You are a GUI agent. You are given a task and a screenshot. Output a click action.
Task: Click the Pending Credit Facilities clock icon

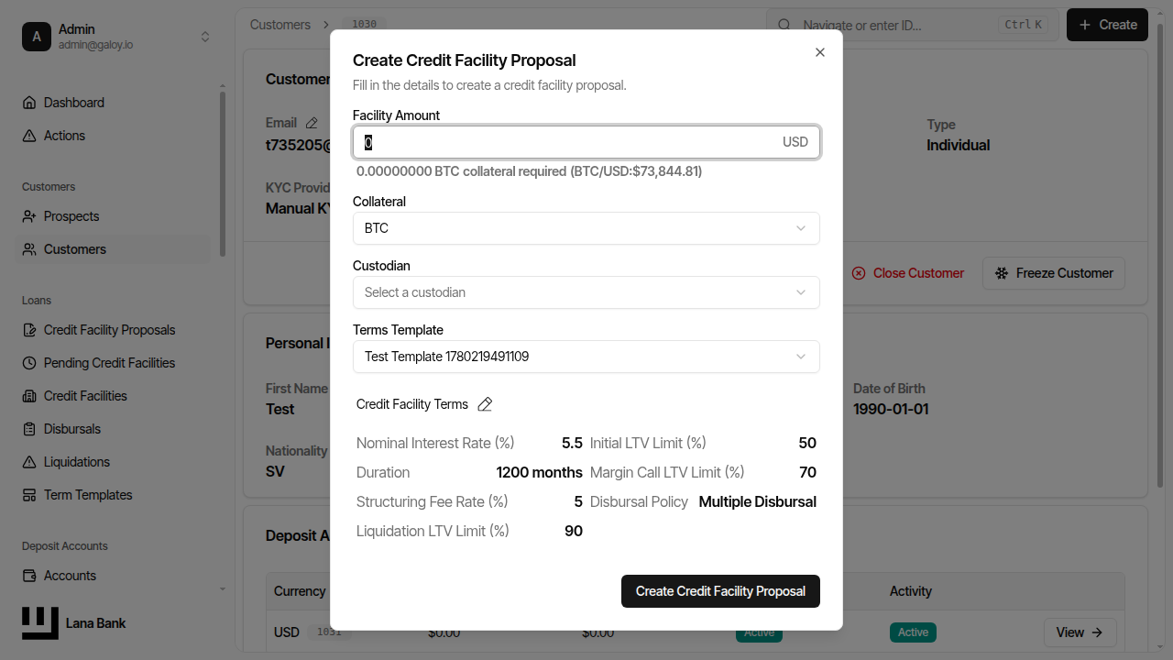29,363
